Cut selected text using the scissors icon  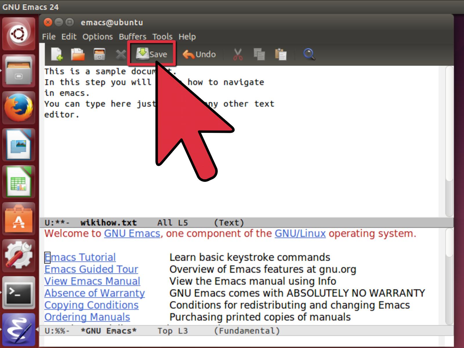(x=237, y=54)
